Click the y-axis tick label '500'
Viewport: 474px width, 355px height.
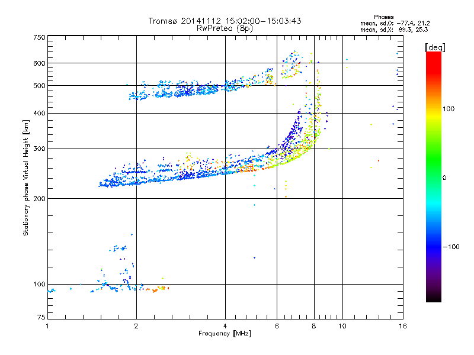coord(39,86)
